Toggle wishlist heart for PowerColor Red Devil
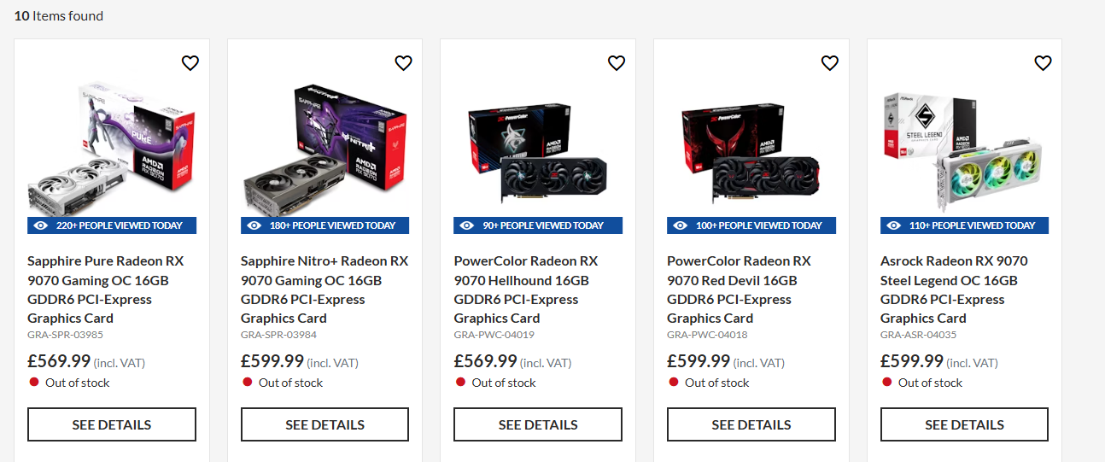 829,62
